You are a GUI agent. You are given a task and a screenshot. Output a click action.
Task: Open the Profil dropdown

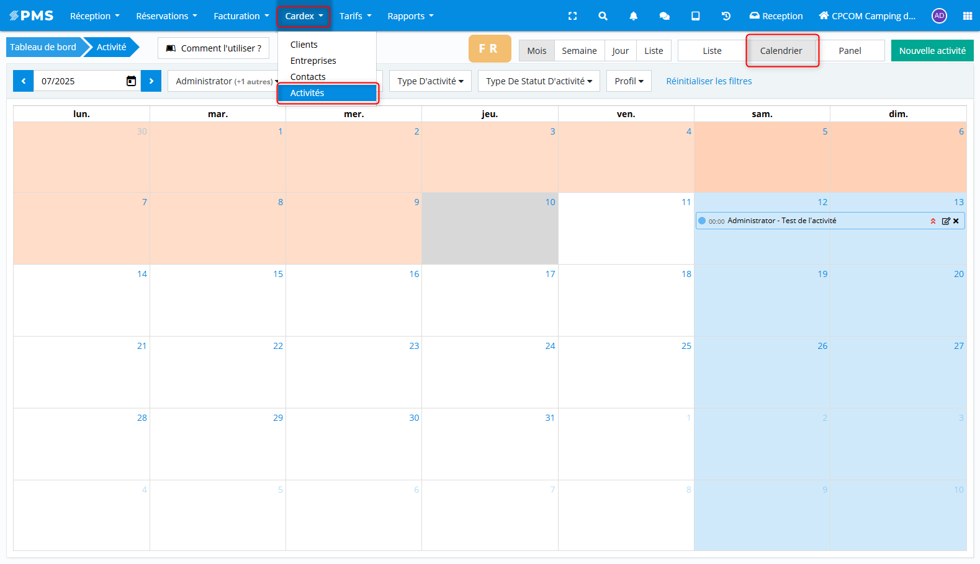tap(629, 81)
